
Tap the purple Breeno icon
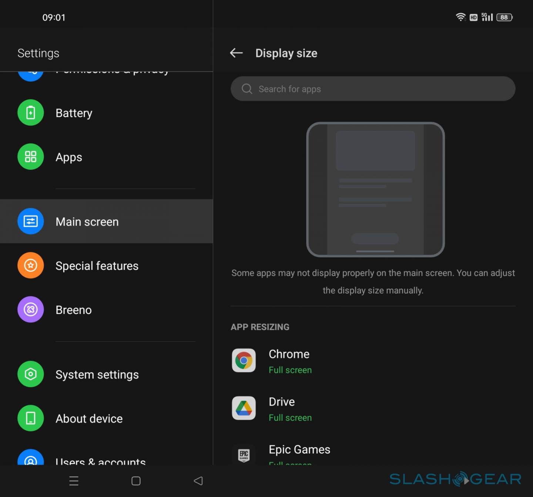coord(31,310)
